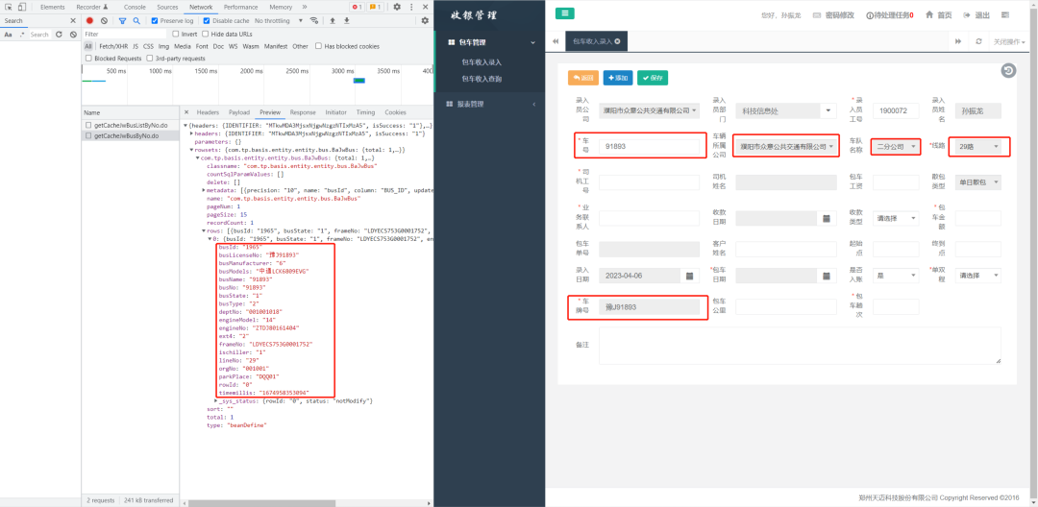Enable Hide data URLs checkbox
Viewport: 1038px width, 507px height.
(206, 34)
